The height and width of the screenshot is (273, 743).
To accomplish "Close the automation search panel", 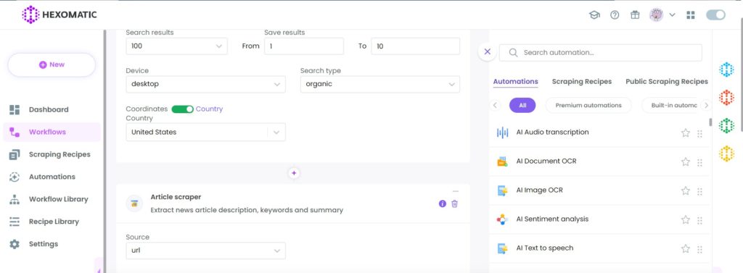I will [x=487, y=52].
